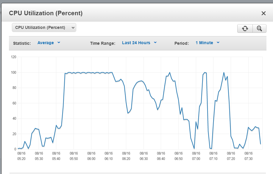Refresh the metric graph

(245, 28)
